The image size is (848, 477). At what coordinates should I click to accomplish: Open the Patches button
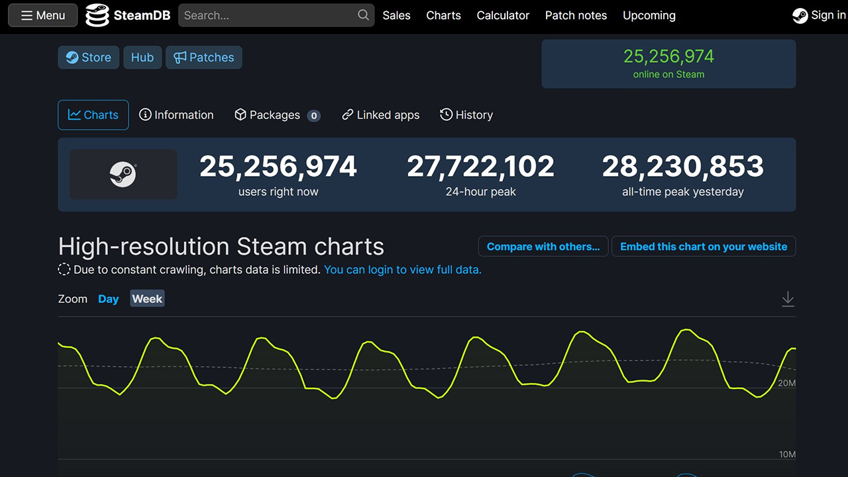204,58
